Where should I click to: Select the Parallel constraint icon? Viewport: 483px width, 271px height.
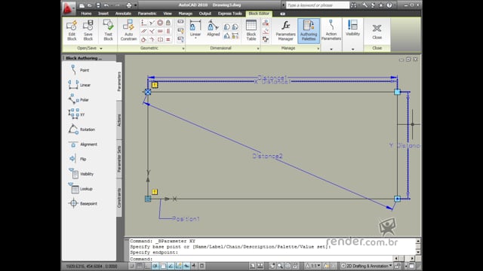coord(143,31)
